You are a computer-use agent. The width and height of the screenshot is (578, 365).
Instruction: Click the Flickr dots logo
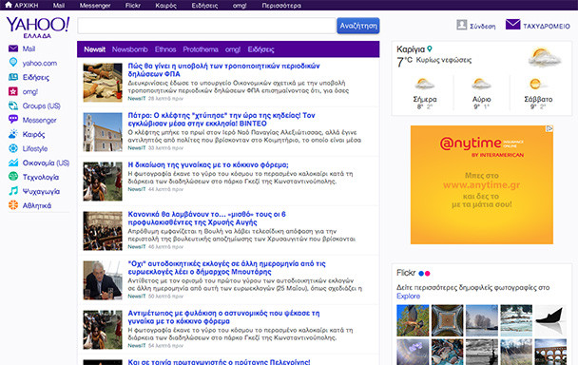(424, 274)
